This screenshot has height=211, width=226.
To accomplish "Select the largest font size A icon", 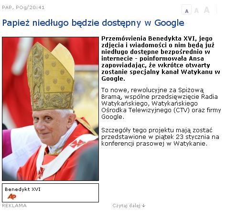I will (x=206, y=10).
